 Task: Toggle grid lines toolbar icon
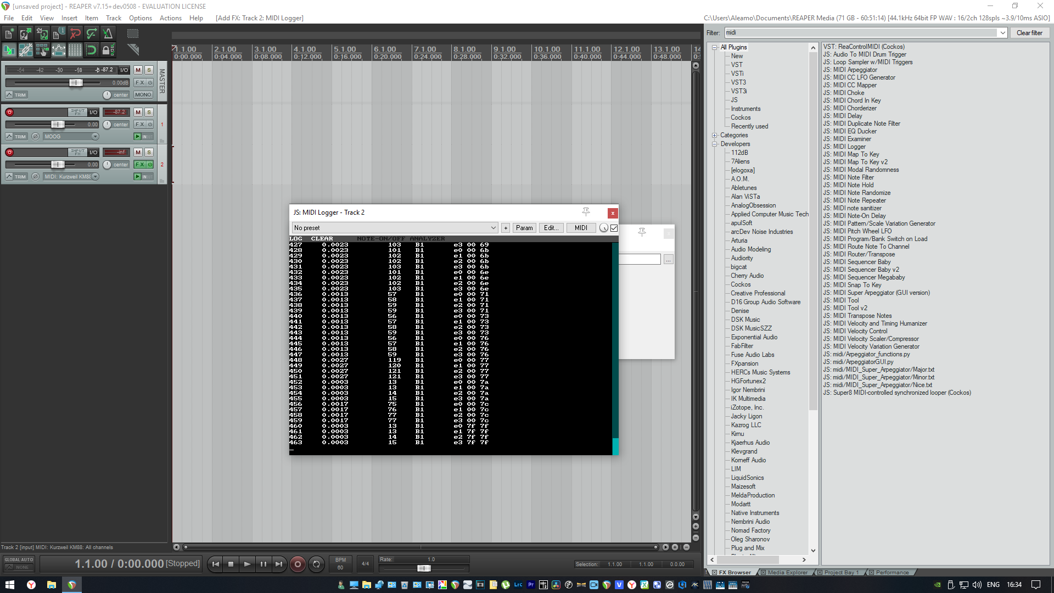75,51
